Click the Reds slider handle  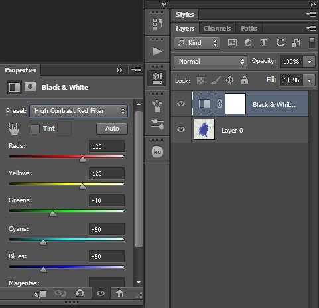[82, 159]
